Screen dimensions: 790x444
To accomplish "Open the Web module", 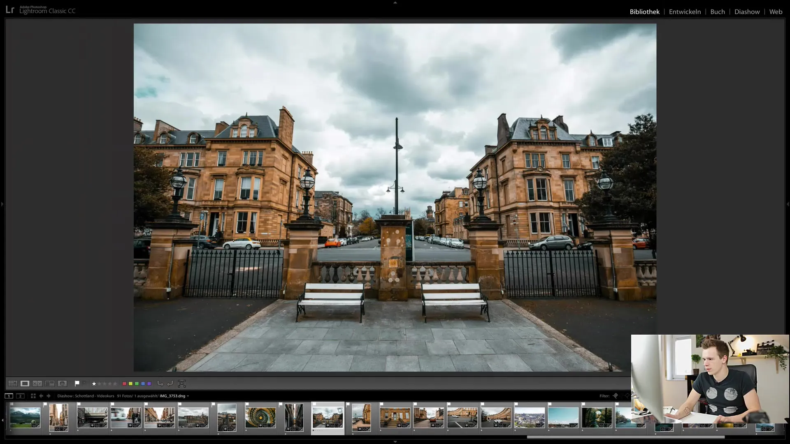I will (776, 12).
